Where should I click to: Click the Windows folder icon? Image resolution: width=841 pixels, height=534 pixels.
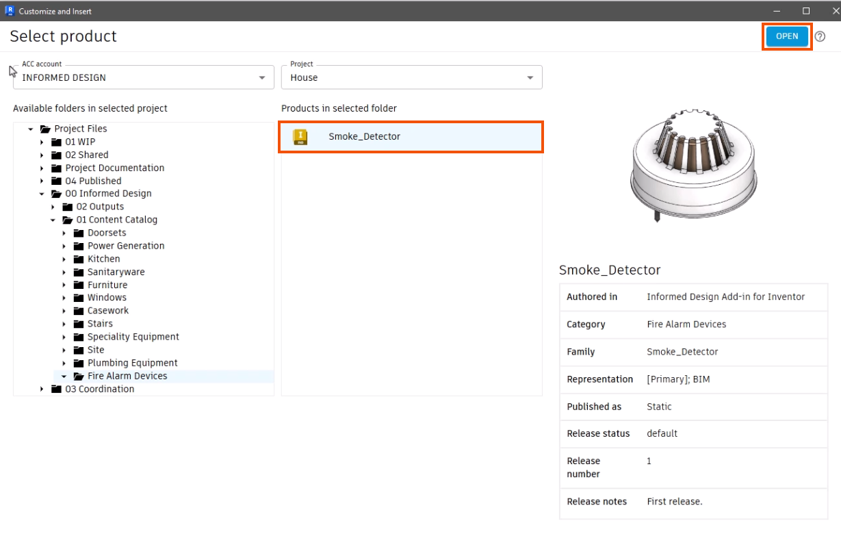click(79, 298)
